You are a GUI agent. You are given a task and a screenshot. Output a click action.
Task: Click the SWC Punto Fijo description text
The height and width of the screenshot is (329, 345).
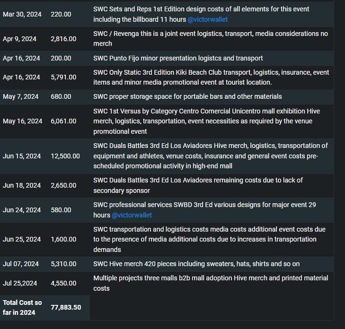point(178,58)
